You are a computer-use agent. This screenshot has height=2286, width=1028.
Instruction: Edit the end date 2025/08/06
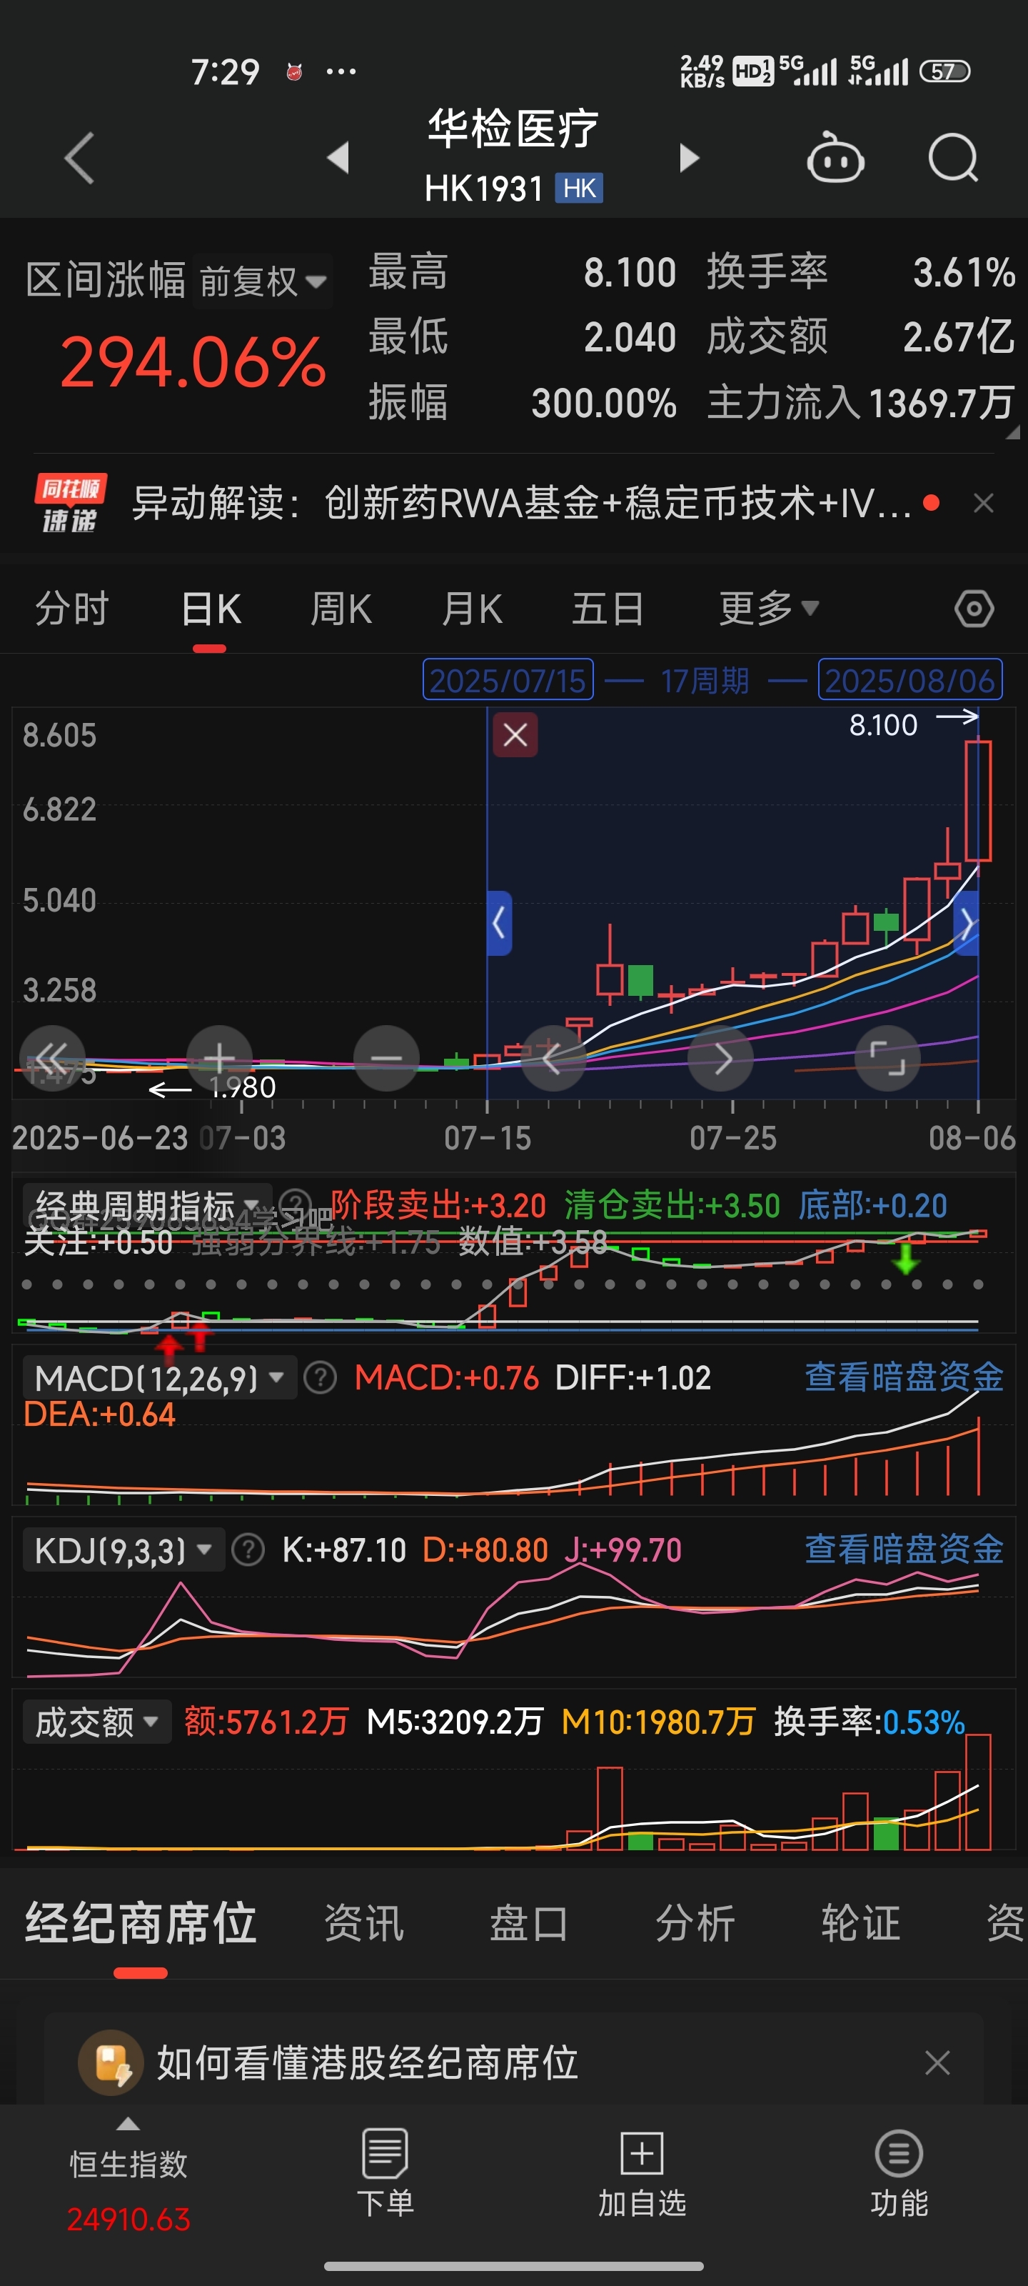click(910, 680)
